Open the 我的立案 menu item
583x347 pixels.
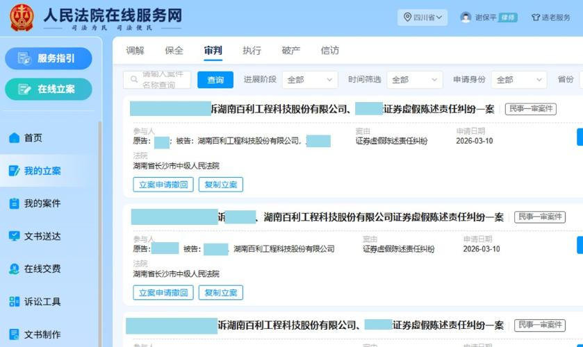pos(49,171)
